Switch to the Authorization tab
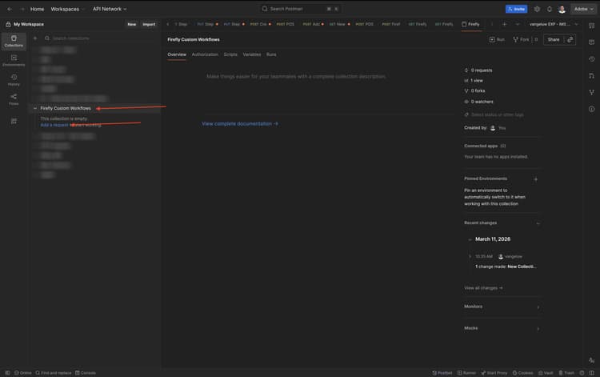 [205, 54]
